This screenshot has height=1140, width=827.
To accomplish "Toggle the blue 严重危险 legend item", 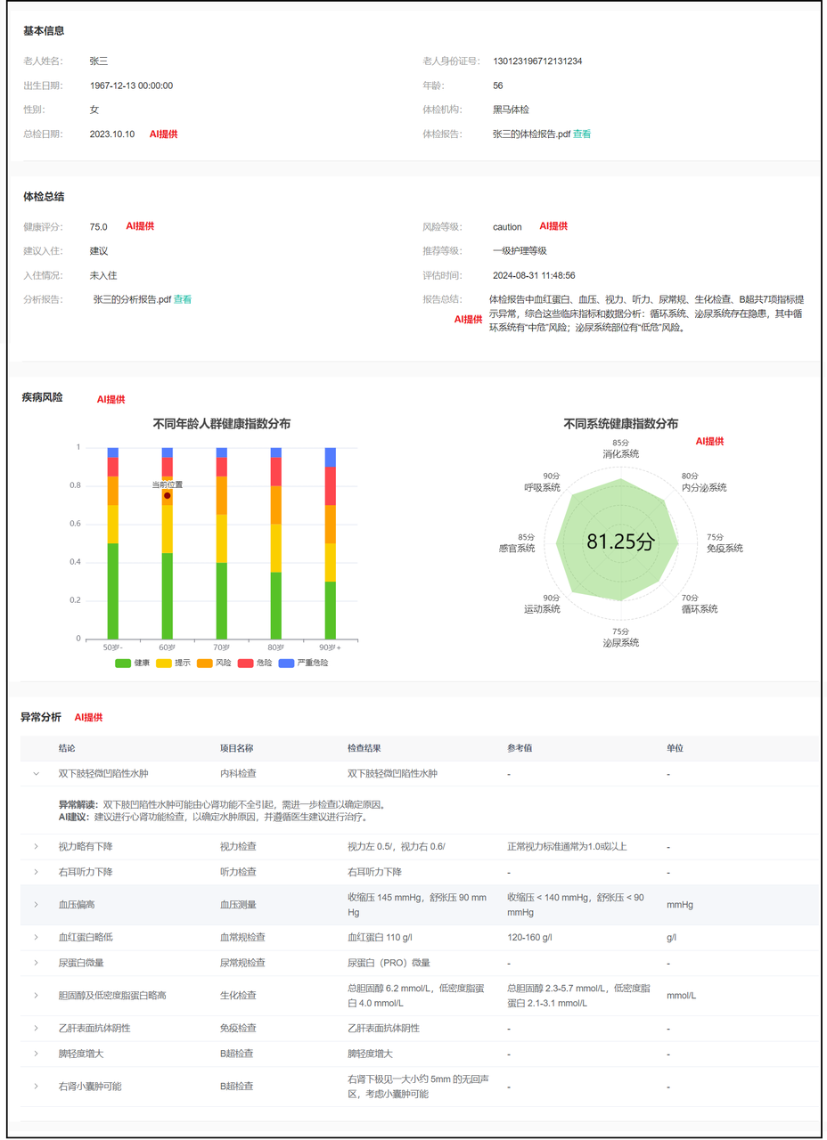I will click(x=303, y=663).
